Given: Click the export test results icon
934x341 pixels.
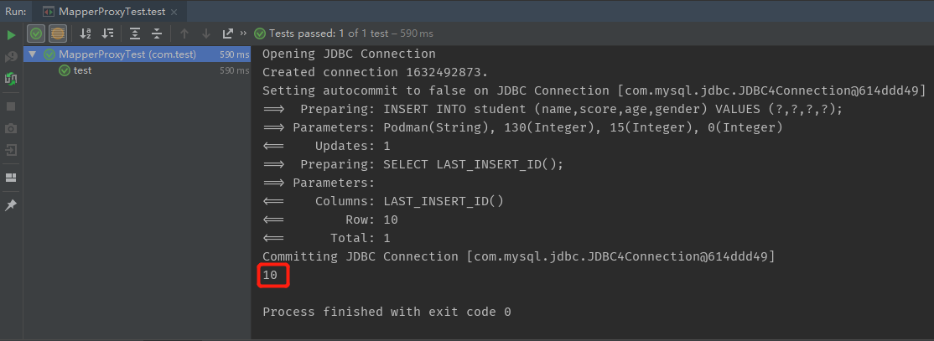Looking at the screenshot, I should [227, 34].
